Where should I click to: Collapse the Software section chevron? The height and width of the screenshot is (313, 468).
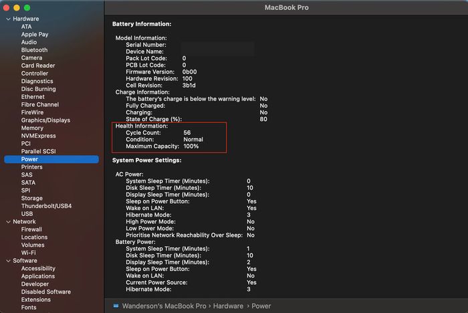point(8,261)
